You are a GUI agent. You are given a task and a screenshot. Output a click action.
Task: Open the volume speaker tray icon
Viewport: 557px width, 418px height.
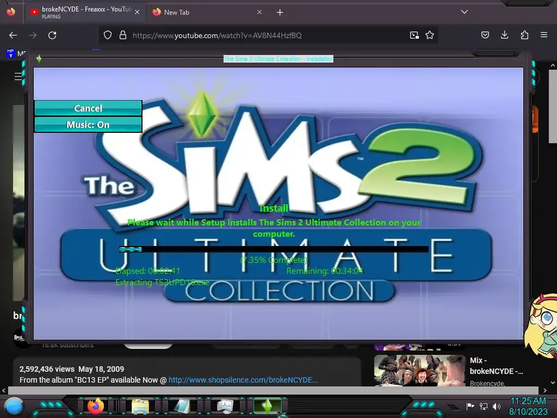click(x=497, y=406)
